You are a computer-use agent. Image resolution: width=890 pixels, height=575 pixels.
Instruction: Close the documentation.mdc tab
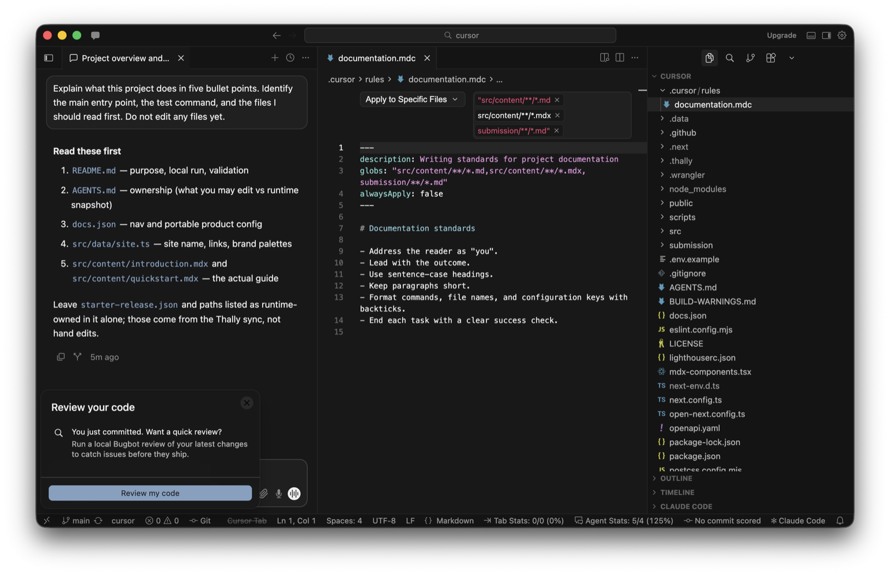pos(427,58)
